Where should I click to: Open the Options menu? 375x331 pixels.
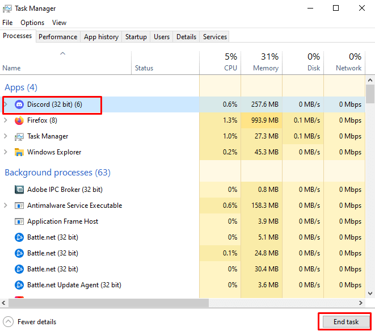tap(32, 23)
